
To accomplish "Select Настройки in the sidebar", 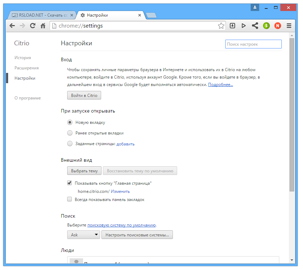I will [25, 78].
